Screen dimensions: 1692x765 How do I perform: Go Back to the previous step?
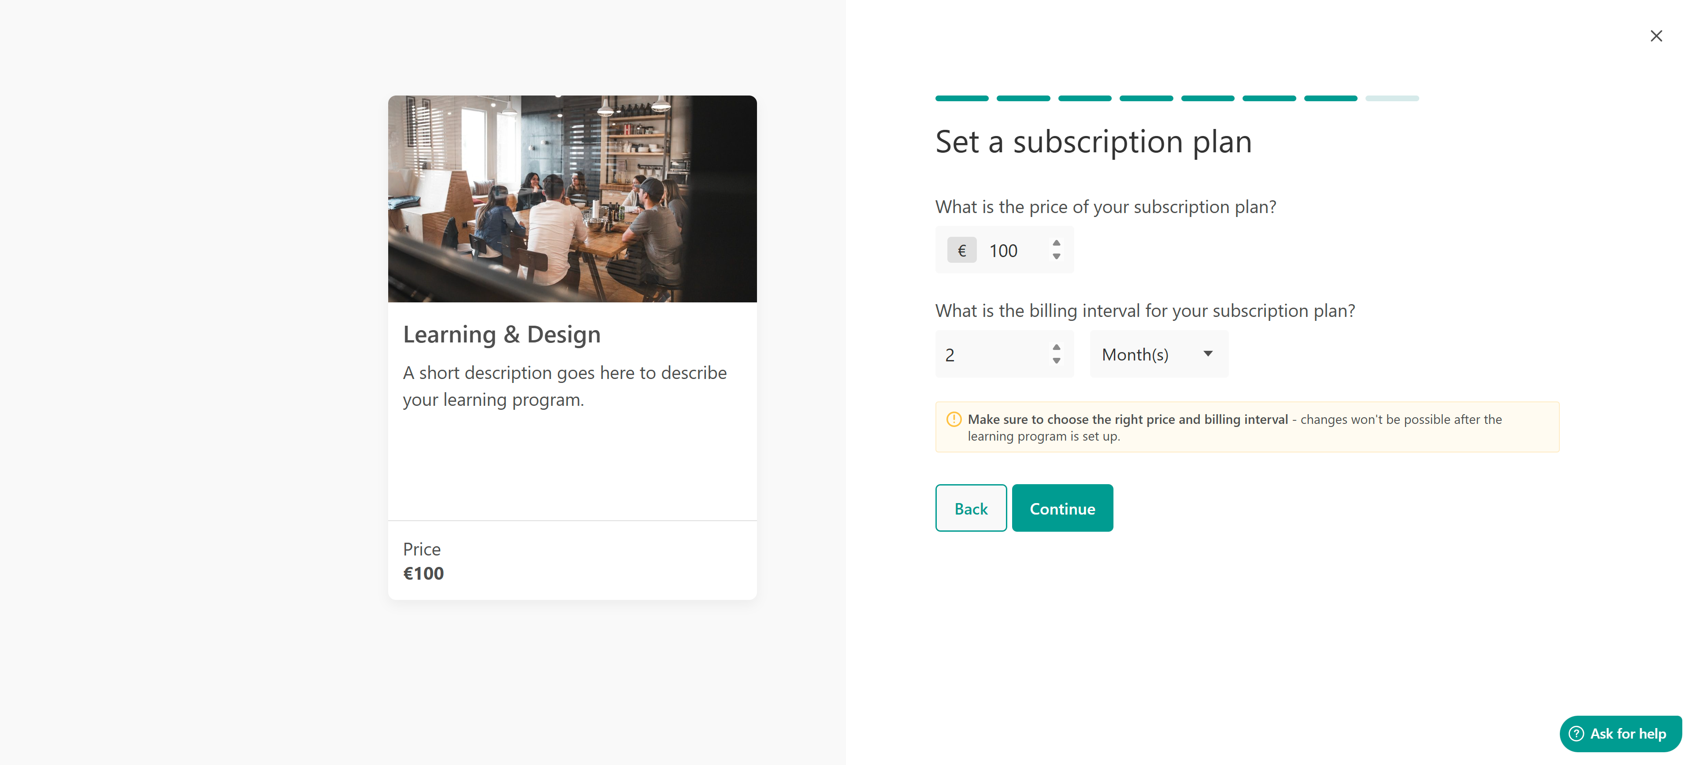[x=970, y=508]
